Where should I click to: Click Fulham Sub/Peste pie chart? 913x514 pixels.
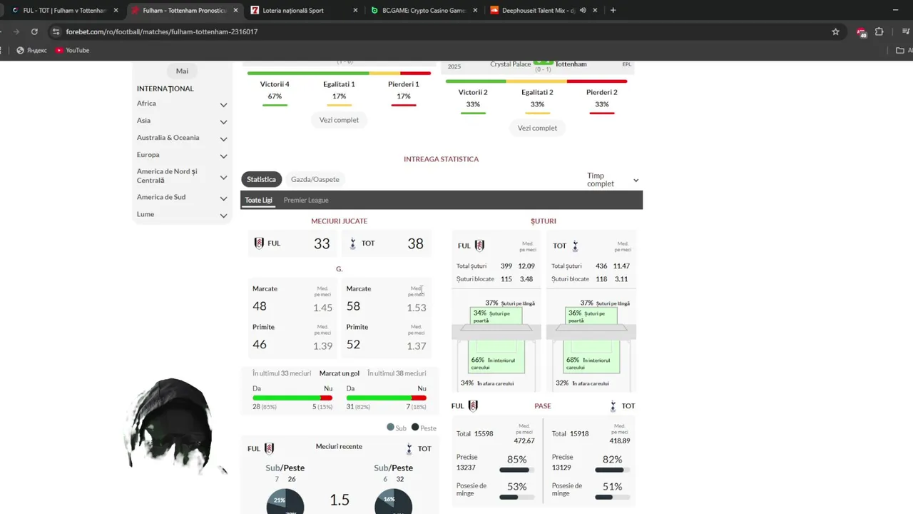pos(285,501)
